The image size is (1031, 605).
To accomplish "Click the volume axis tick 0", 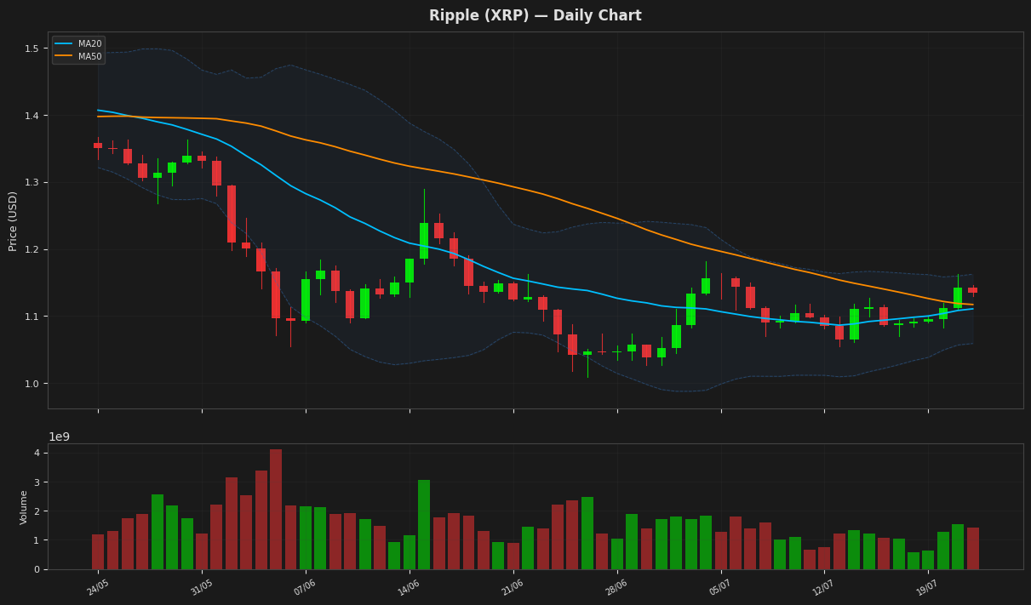I will coord(37,569).
